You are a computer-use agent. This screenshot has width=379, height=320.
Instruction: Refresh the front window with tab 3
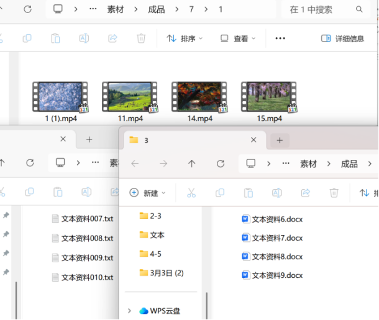coord(220,164)
